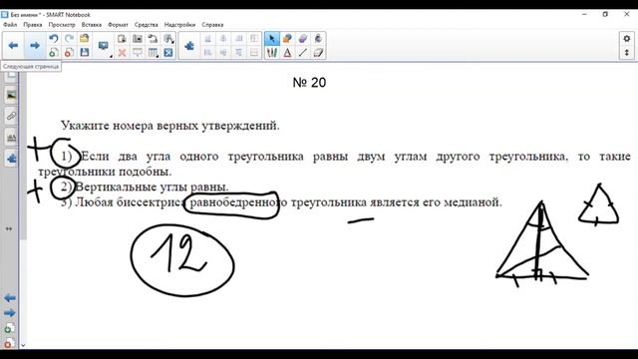Open the Средства menu
Viewport: 638px width, 359px height.
coord(147,25)
